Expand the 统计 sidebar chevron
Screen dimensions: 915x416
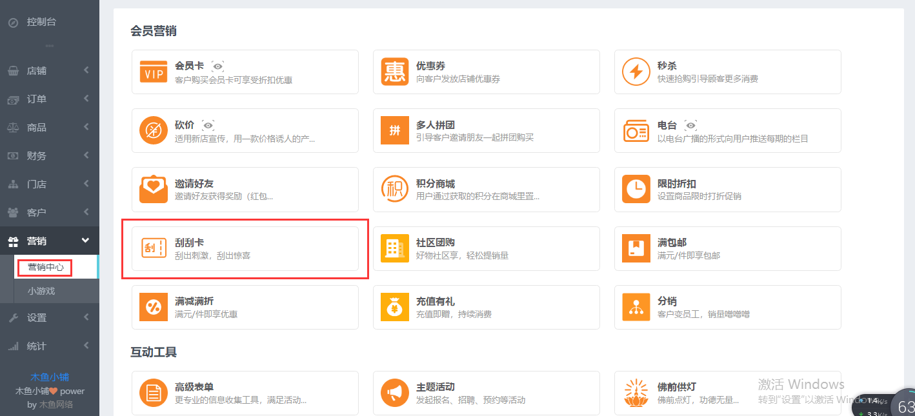tap(86, 346)
